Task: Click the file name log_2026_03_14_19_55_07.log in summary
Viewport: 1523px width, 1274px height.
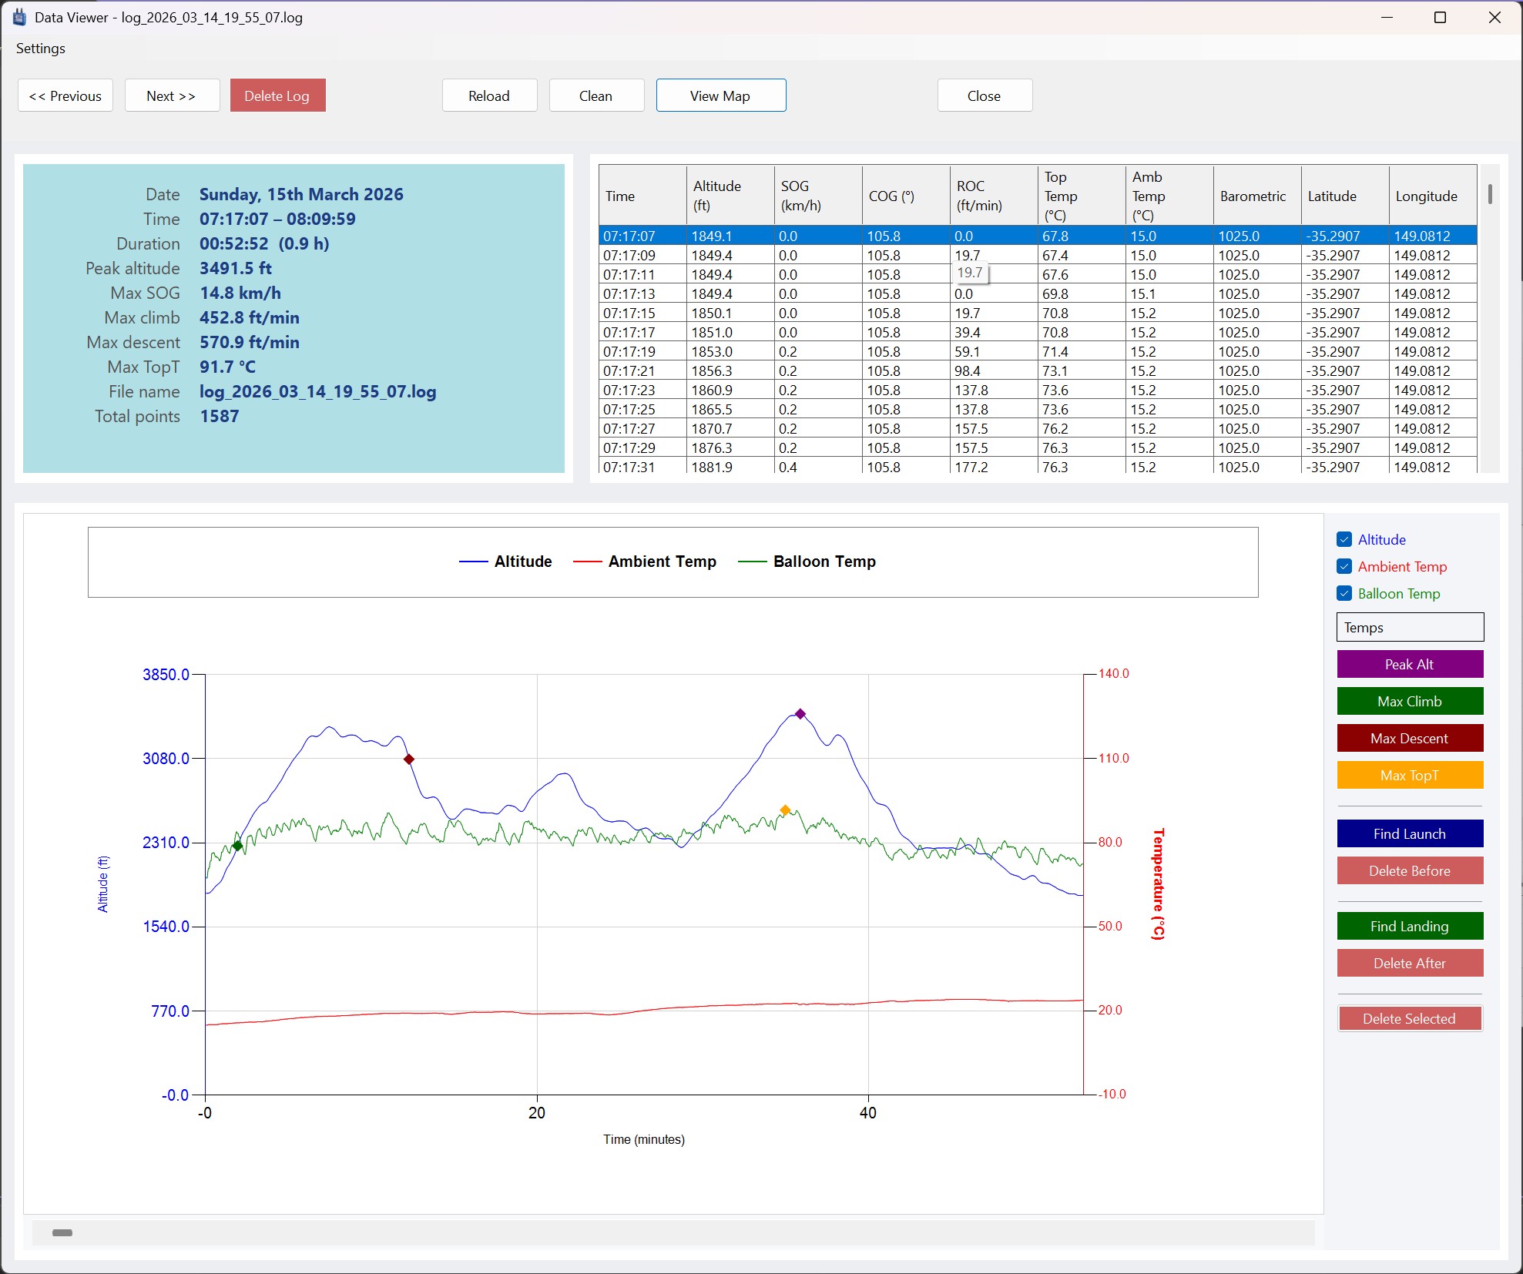Action: click(x=318, y=391)
